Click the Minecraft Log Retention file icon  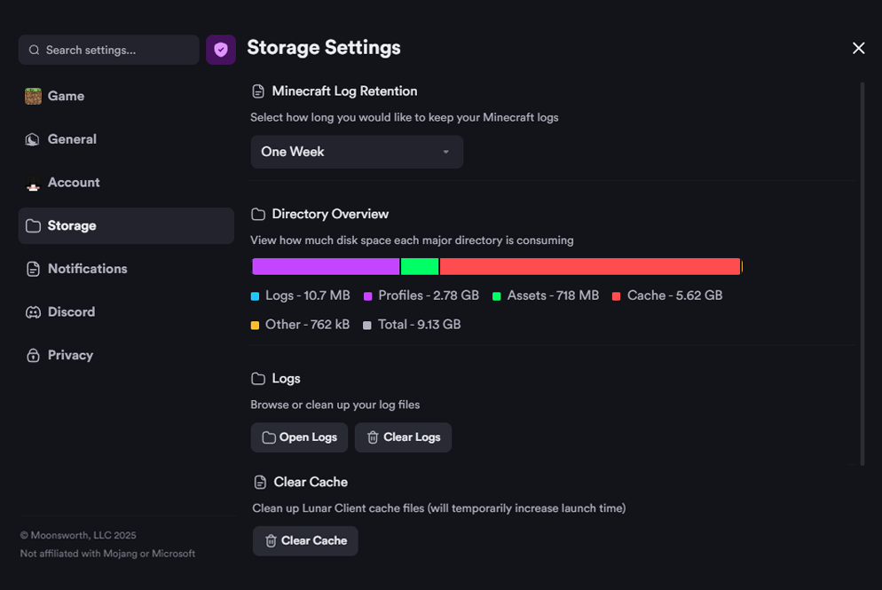(258, 91)
